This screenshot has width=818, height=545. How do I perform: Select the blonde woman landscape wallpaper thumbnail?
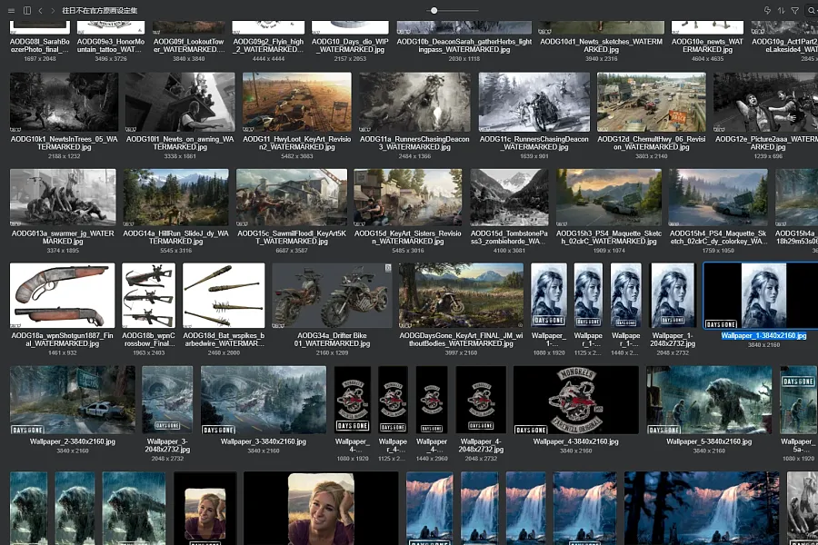coord(321,509)
